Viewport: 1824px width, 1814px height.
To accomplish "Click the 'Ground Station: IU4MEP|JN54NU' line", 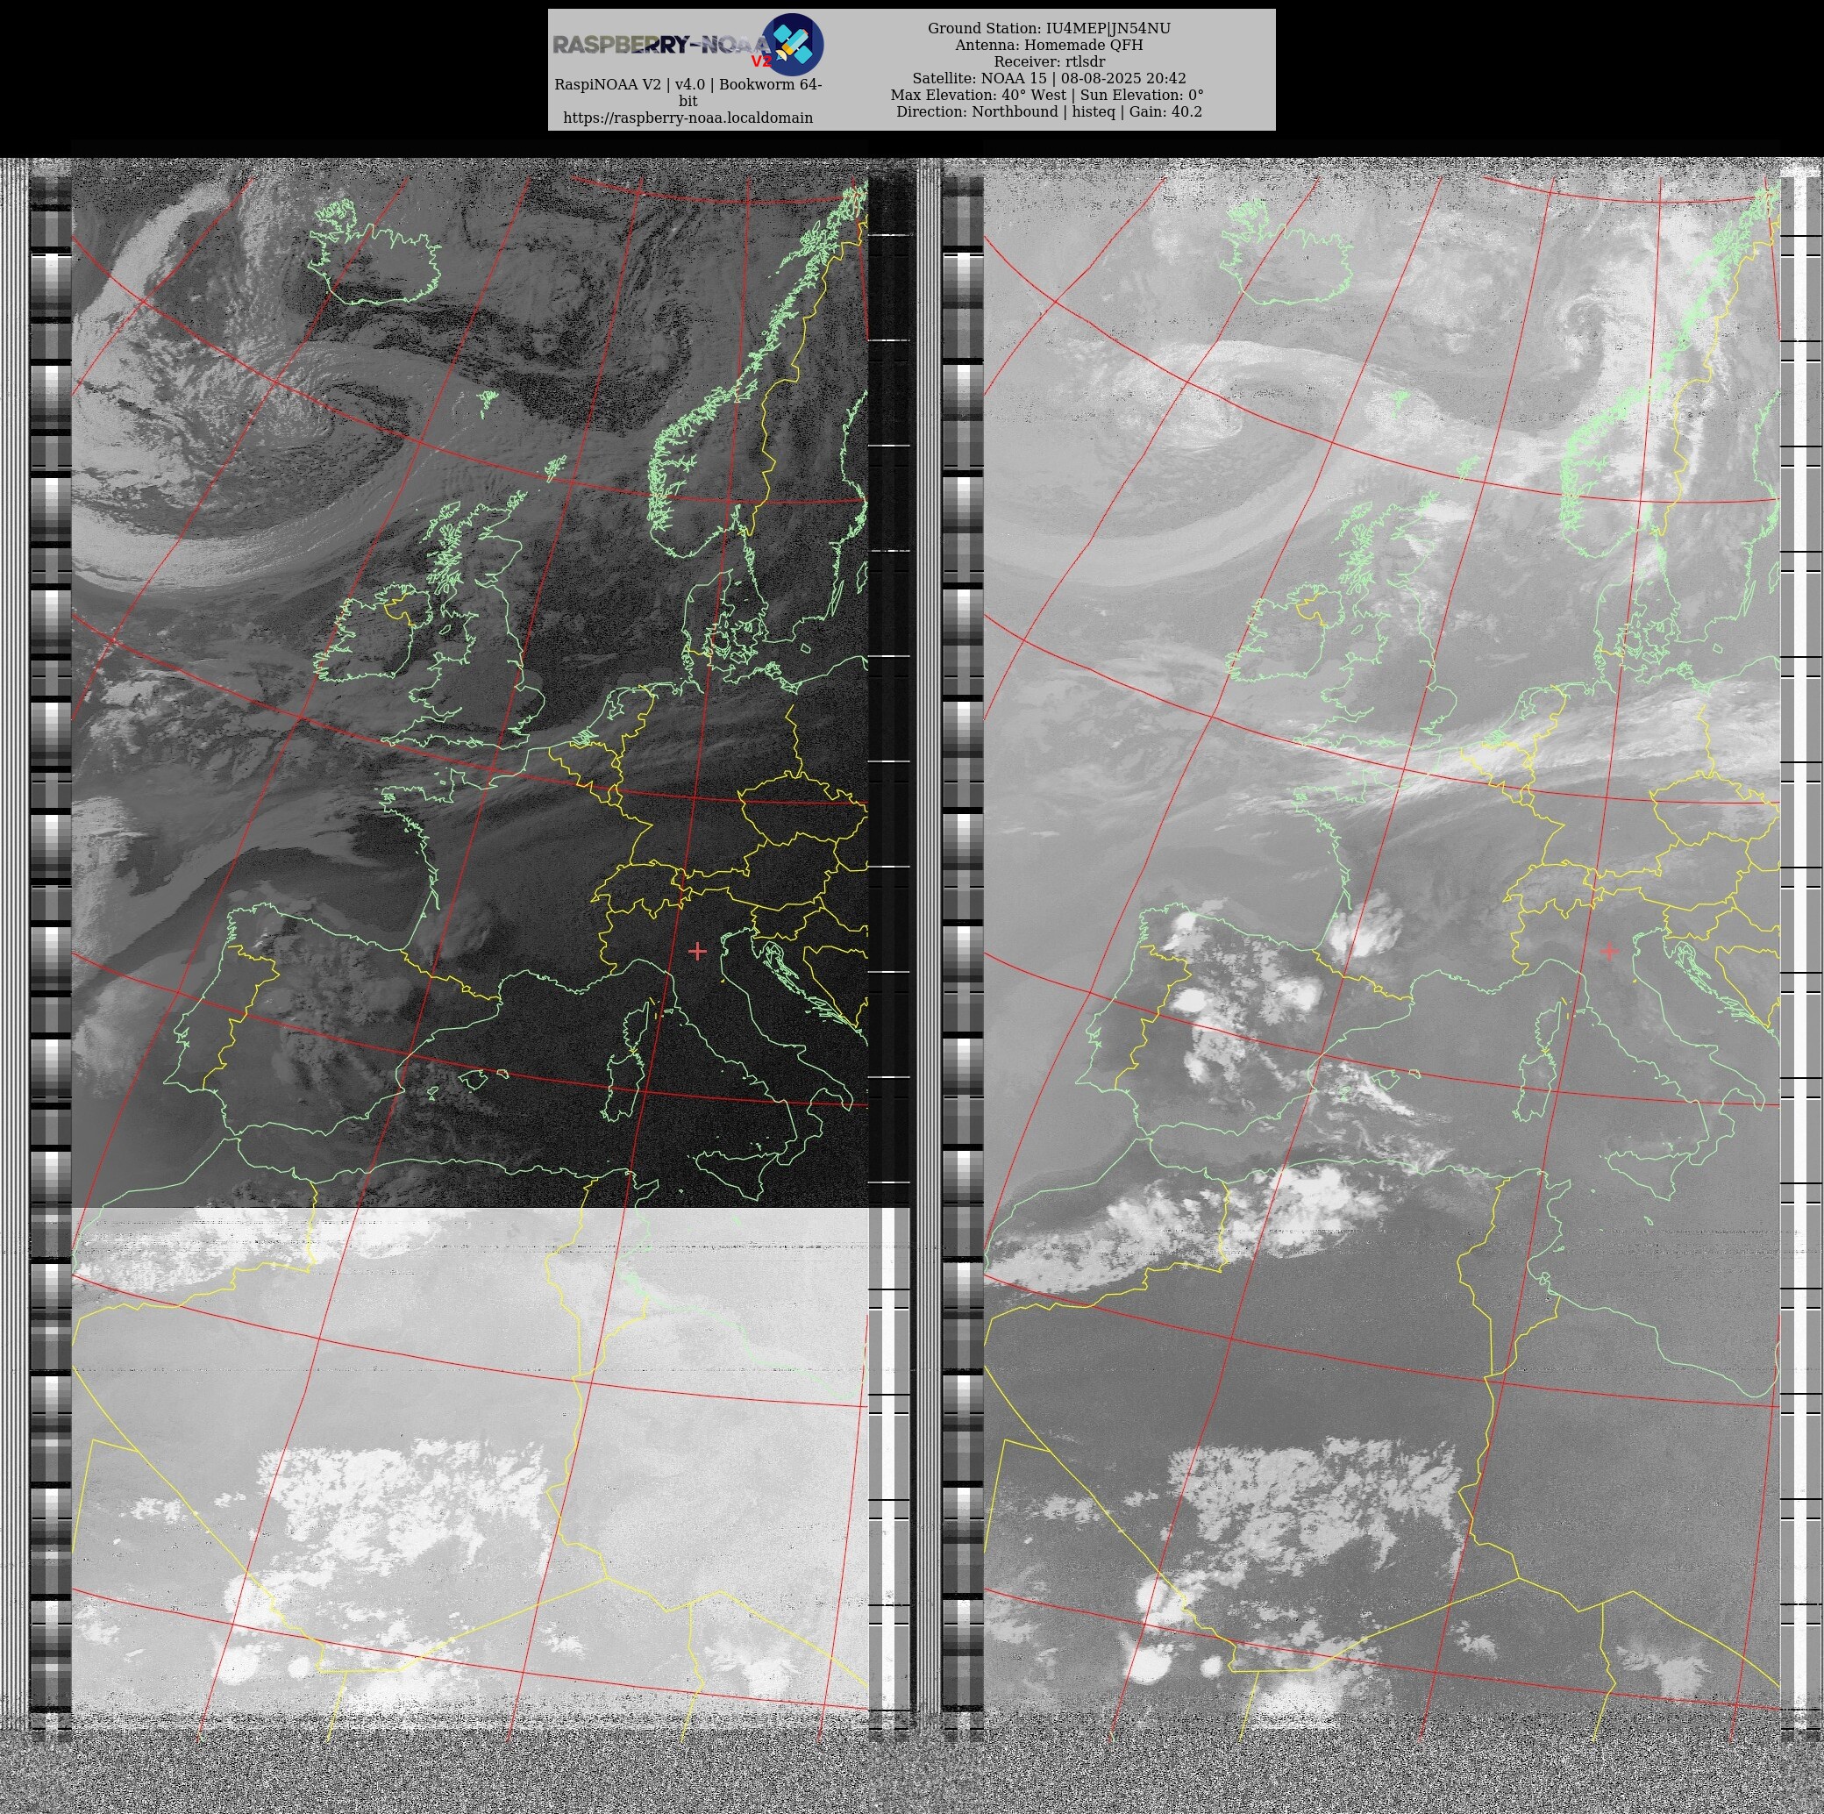I will click(1049, 28).
